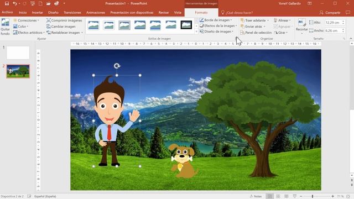Image resolution: width=354 pixels, height=199 pixels.
Task: Open the Girar rotate dropdown
Action: (280, 33)
